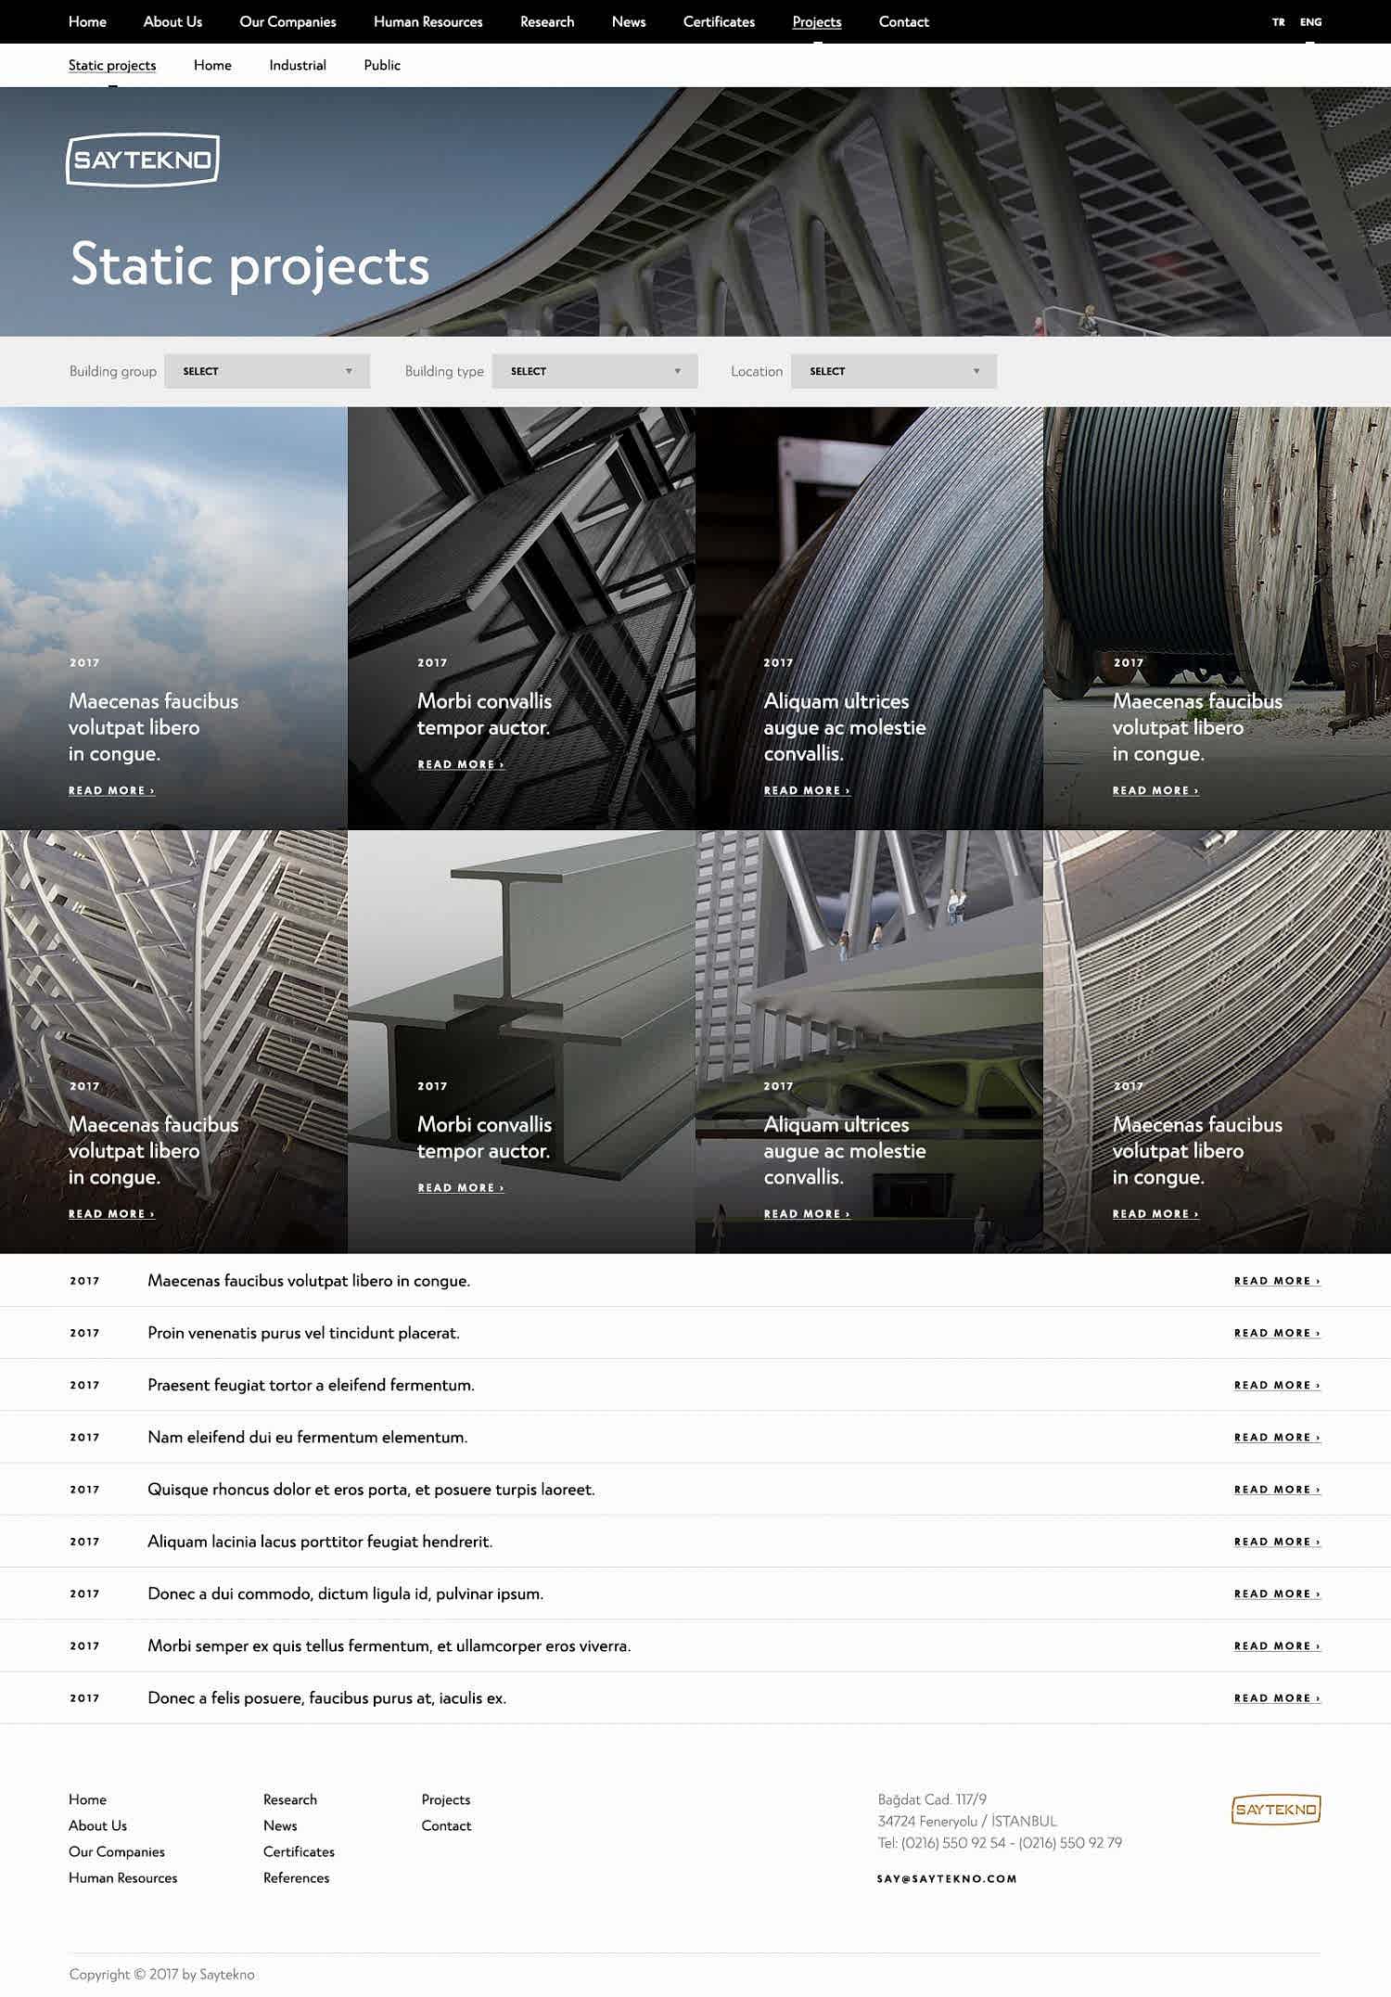Click Read More for 'Maecenas faucibus volutpat libero' list row
Screen dimensions: 1391x1997
[1277, 1281]
